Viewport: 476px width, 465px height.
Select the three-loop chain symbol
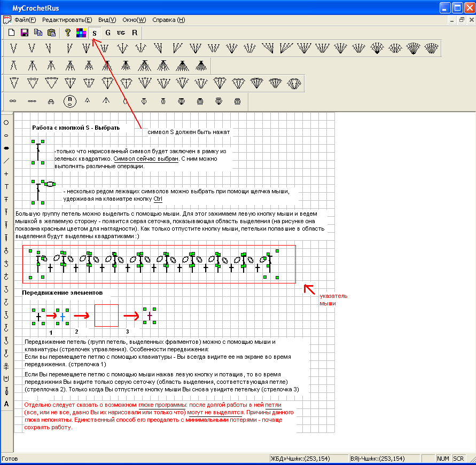(x=32, y=101)
